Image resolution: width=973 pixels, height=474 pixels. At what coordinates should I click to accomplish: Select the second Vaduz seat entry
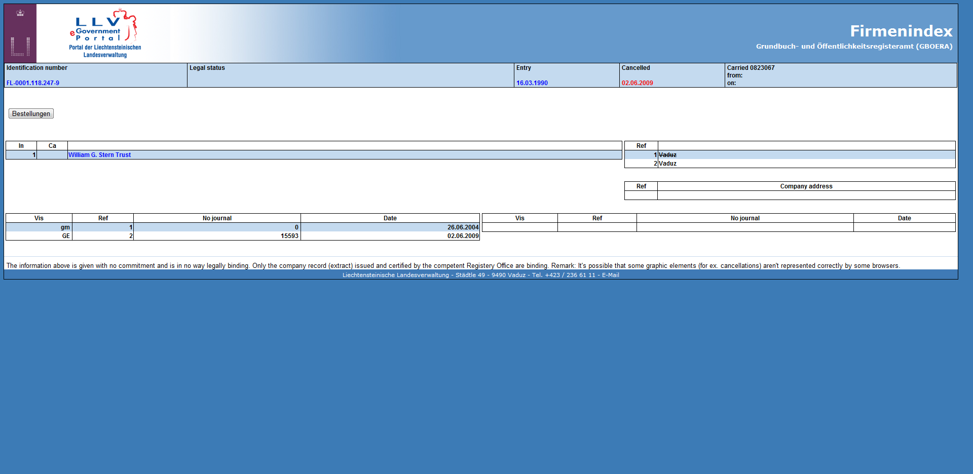pyautogui.click(x=667, y=164)
